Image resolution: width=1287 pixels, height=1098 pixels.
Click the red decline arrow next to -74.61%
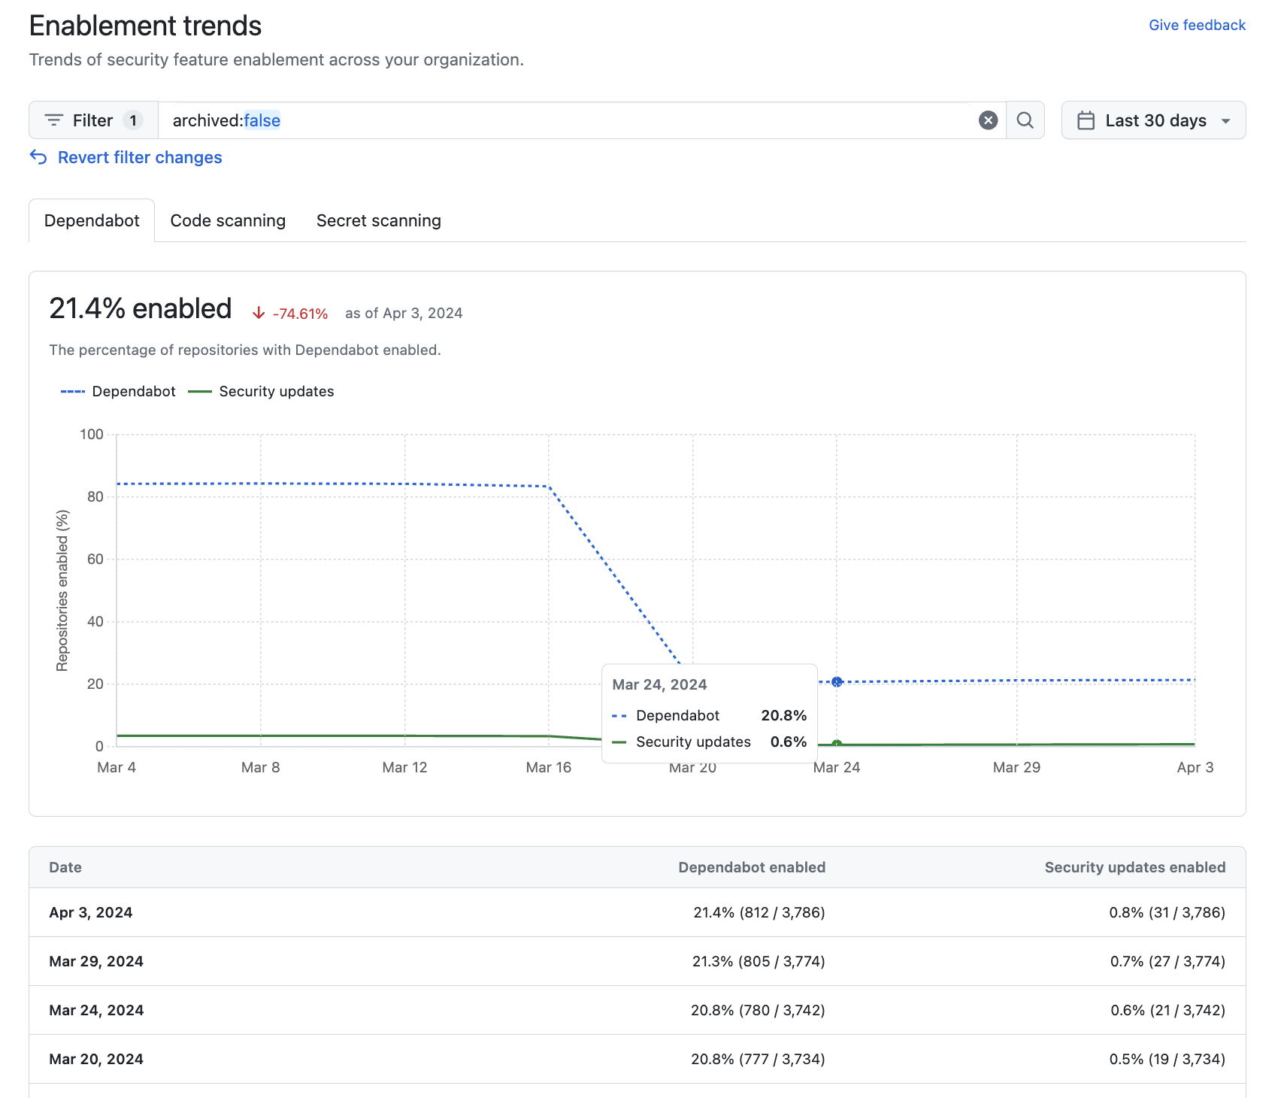point(260,312)
